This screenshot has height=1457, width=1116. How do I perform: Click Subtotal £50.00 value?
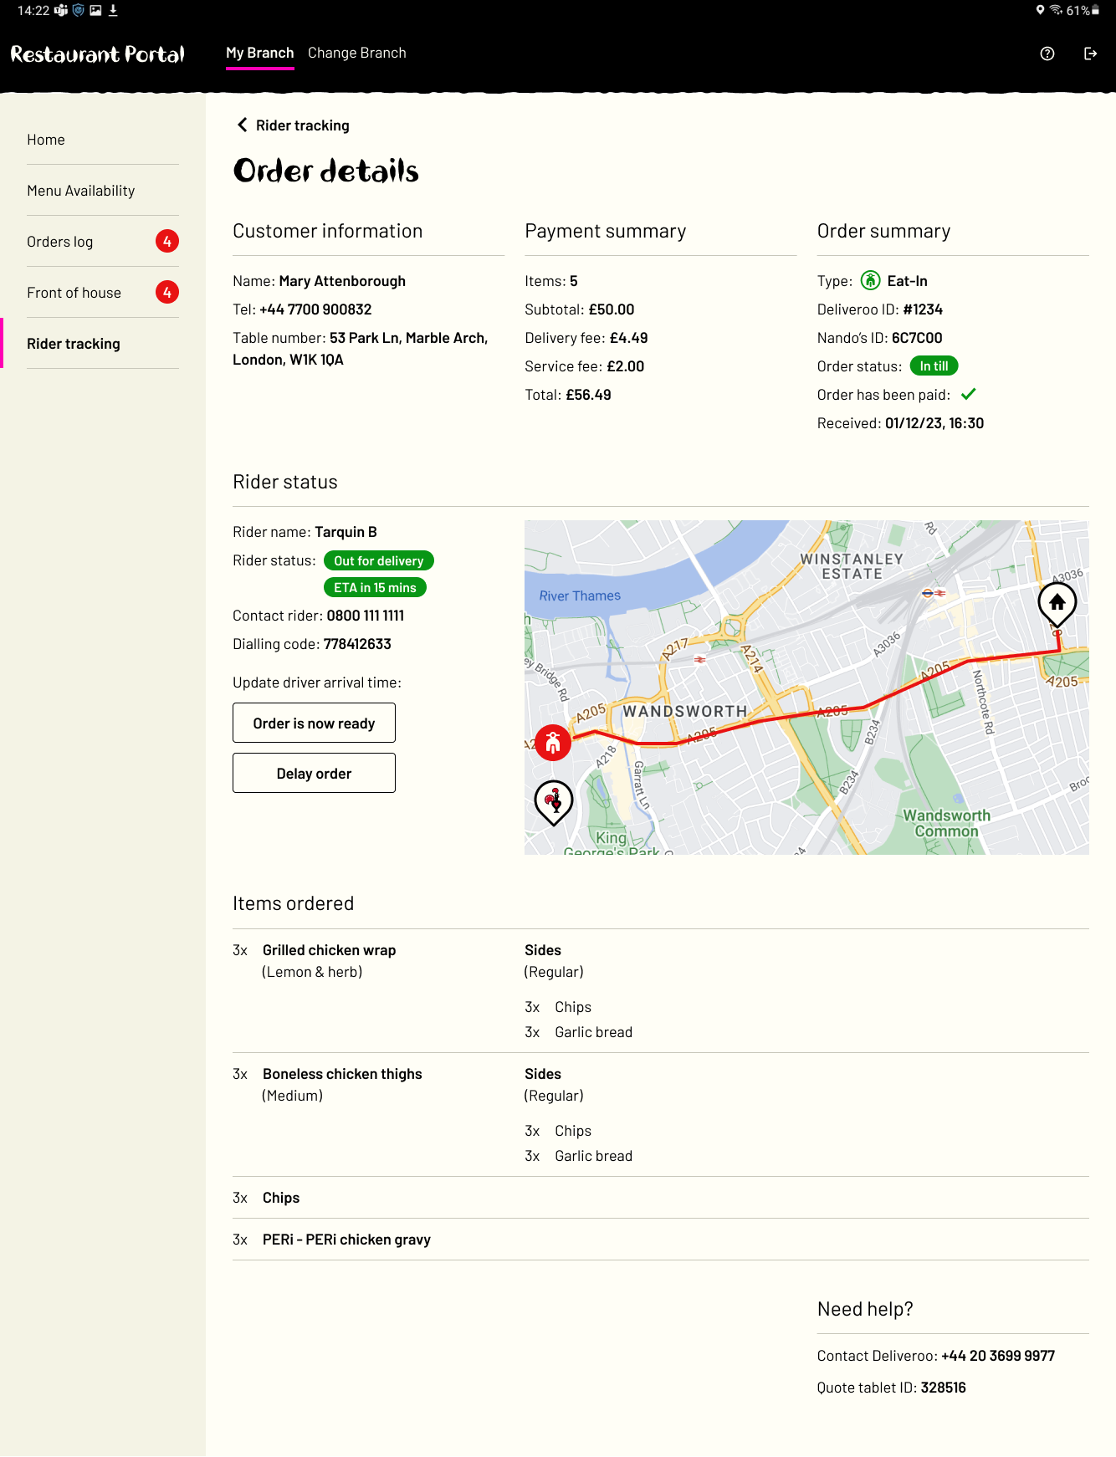click(612, 309)
